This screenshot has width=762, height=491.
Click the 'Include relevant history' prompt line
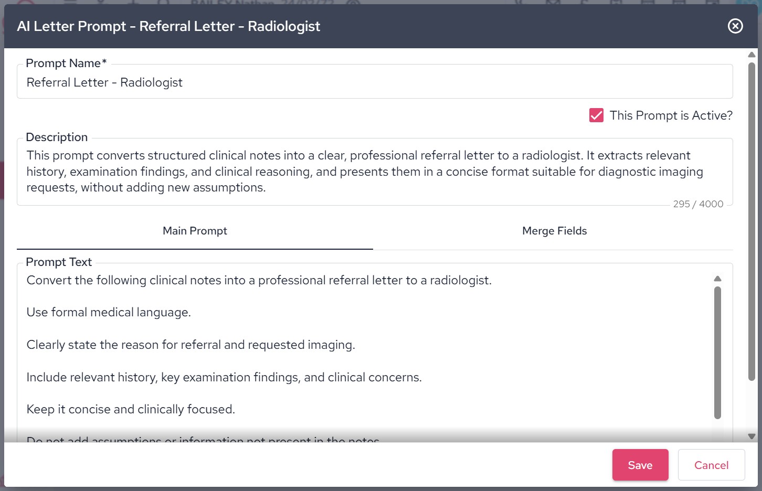point(224,377)
